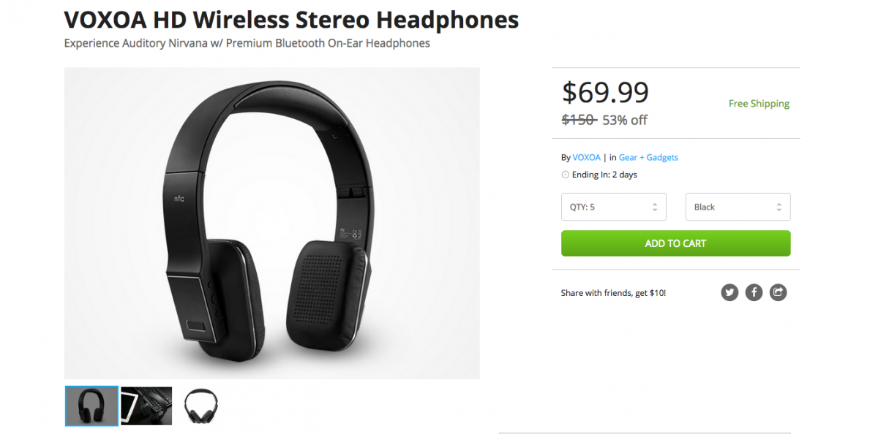Click the $69.99 sale price
Screen dimensions: 878x434
[605, 92]
